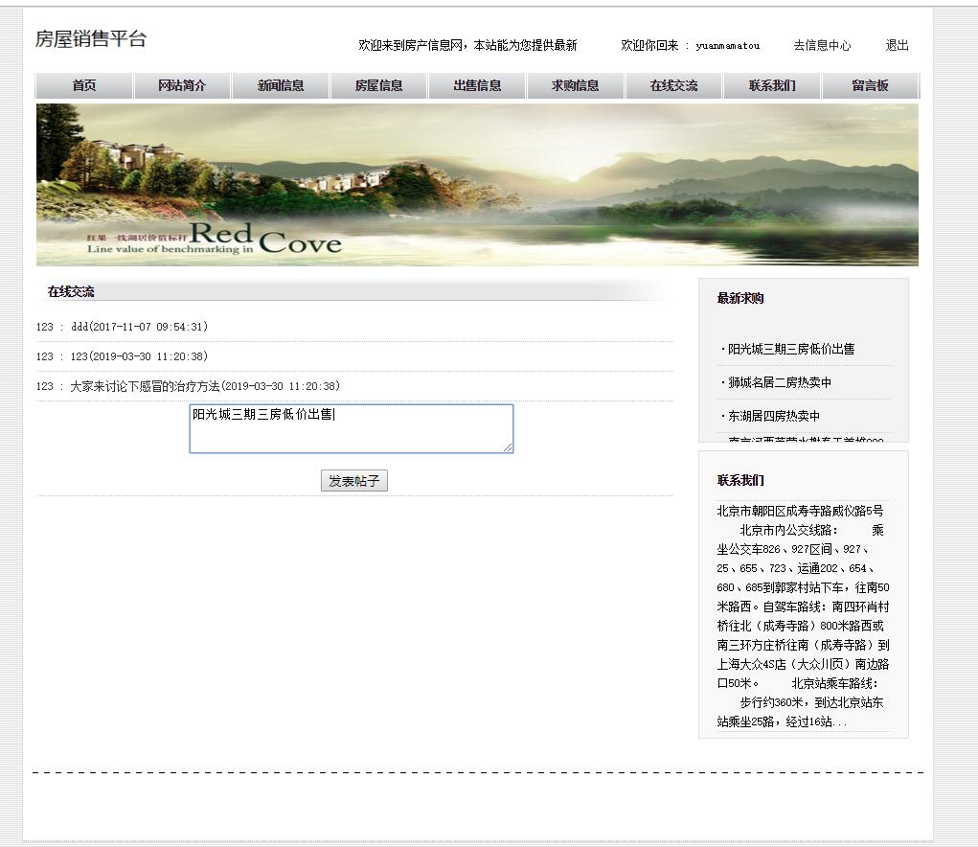Open the 在线交流 forum tab
Screen dimensions: 978x847
672,85
